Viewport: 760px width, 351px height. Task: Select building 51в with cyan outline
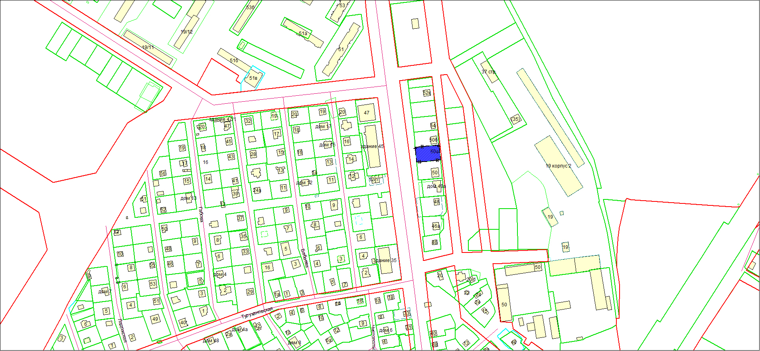pyautogui.click(x=254, y=78)
